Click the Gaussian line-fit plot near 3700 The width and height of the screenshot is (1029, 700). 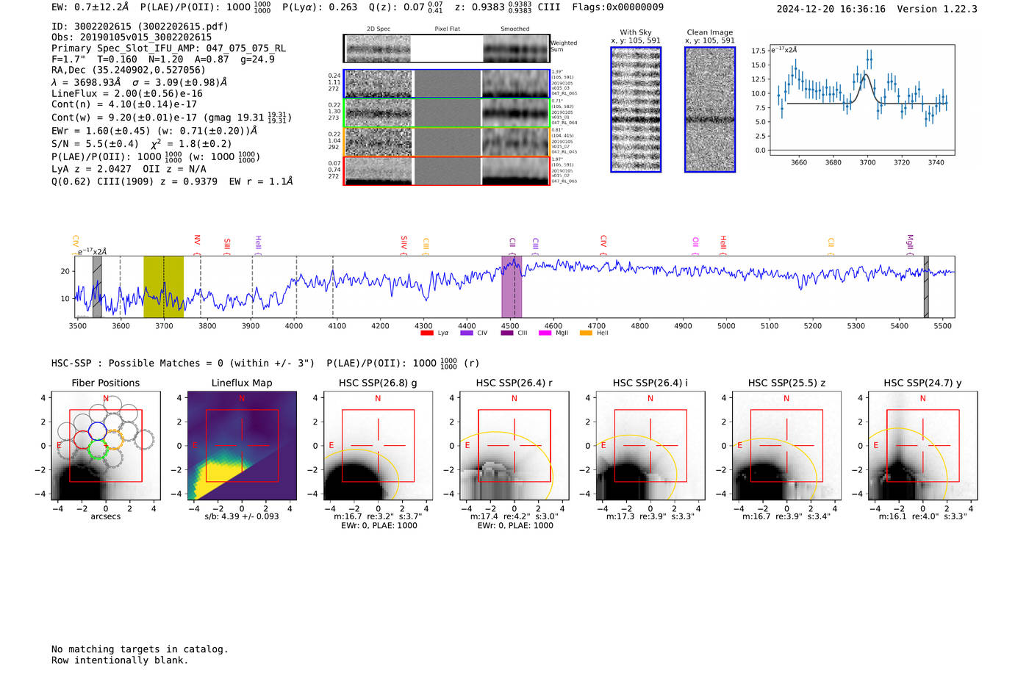point(861,100)
